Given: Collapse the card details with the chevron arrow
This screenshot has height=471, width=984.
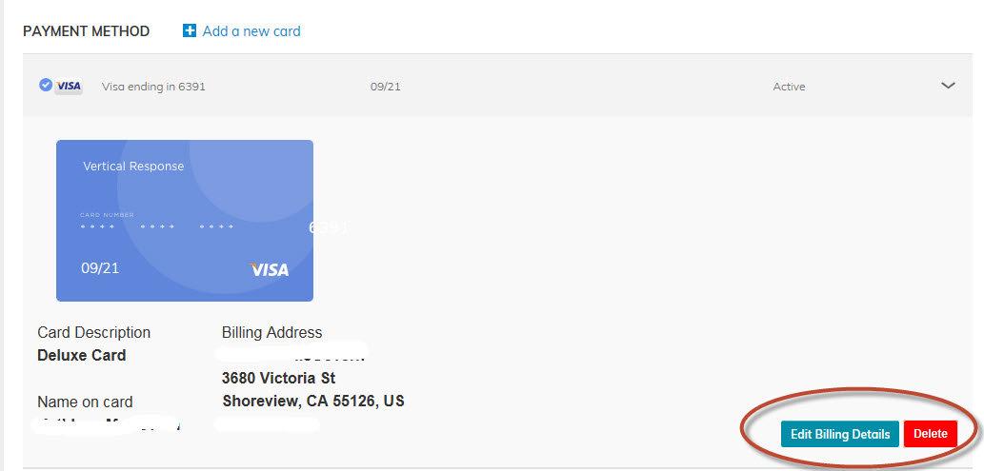Looking at the screenshot, I should click(948, 86).
